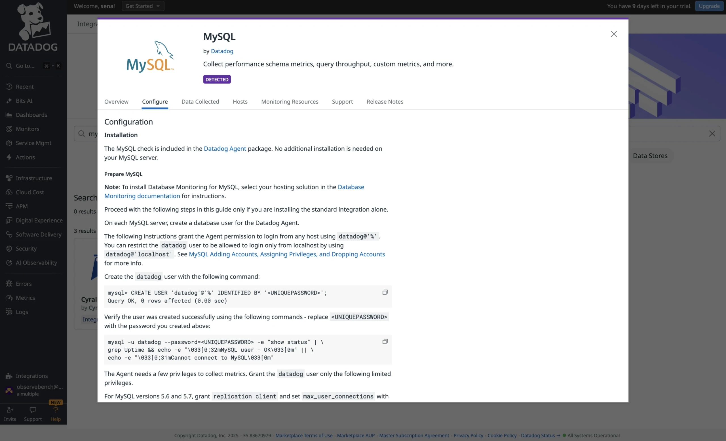
Task: Open Integrations in the sidebar
Action: pos(31,376)
